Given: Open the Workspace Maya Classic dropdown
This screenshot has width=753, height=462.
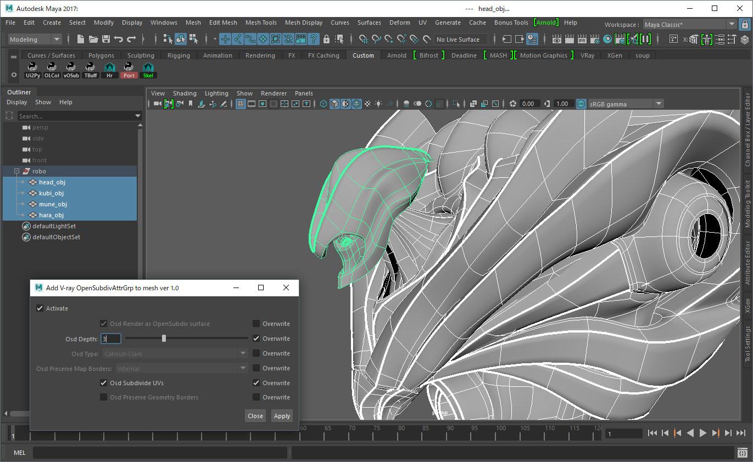Looking at the screenshot, I should pyautogui.click(x=689, y=25).
